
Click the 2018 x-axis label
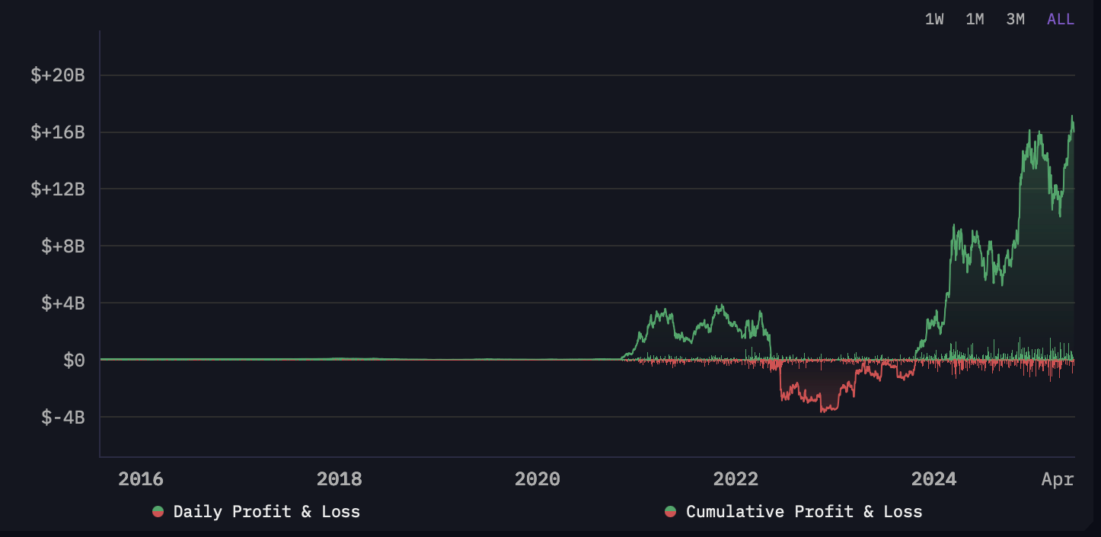coord(339,479)
